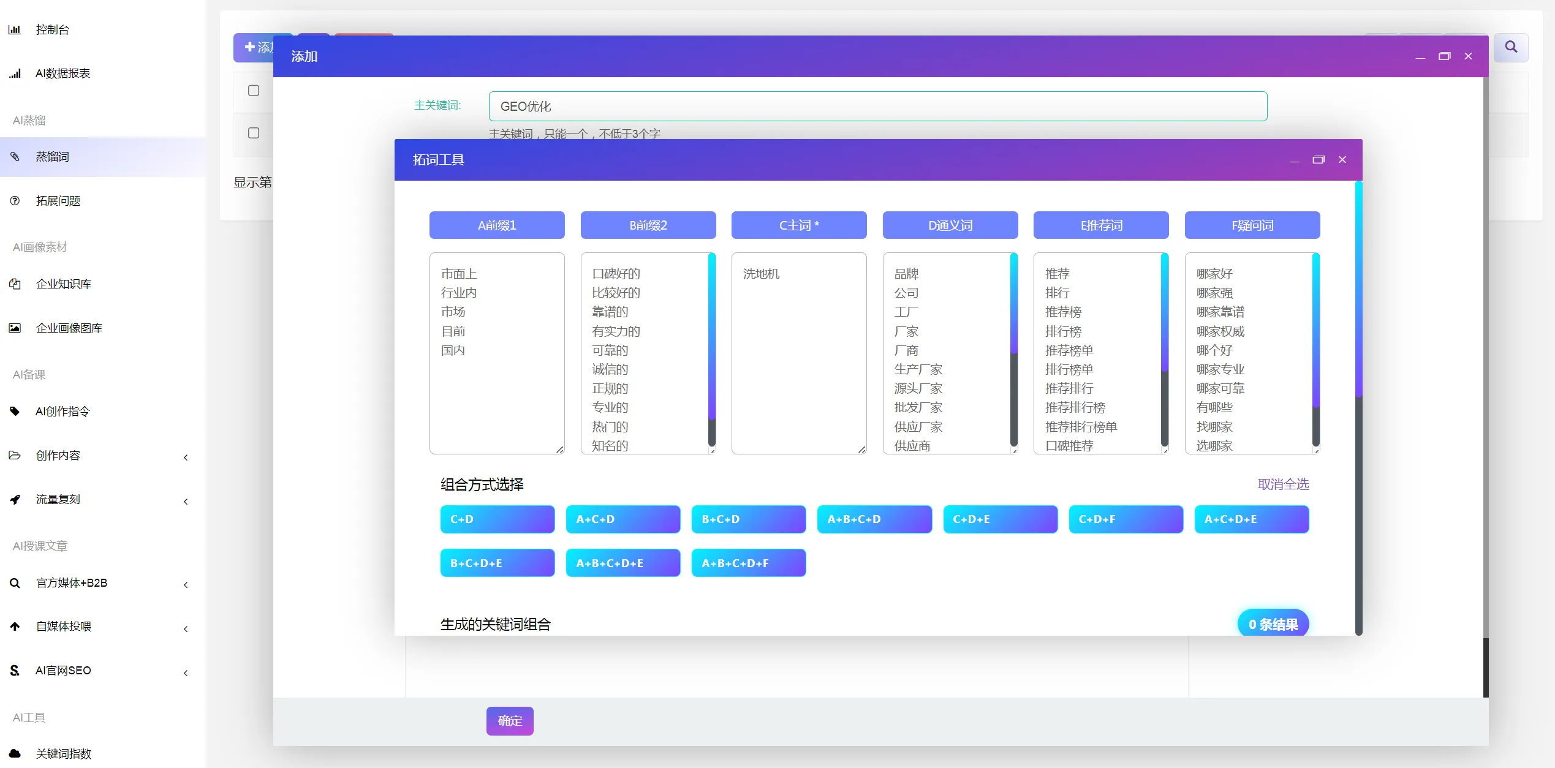Image resolution: width=1555 pixels, height=768 pixels.
Task: Click the 控制台 bar chart icon
Action: pos(15,29)
